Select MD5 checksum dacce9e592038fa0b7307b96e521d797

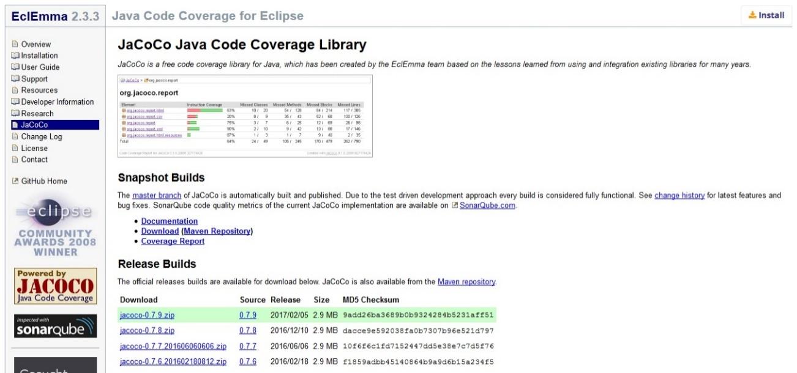[418, 331]
